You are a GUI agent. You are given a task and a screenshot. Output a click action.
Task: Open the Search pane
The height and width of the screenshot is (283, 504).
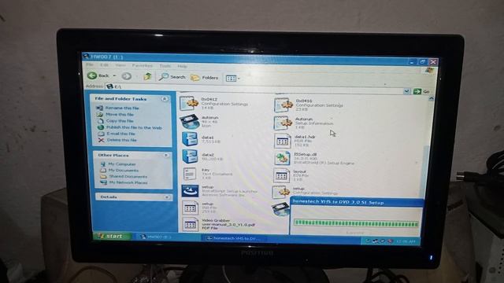click(172, 77)
